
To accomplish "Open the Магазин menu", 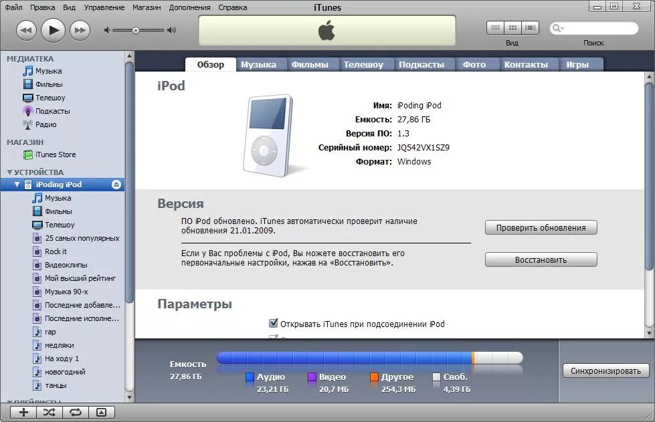I will pyautogui.click(x=147, y=7).
